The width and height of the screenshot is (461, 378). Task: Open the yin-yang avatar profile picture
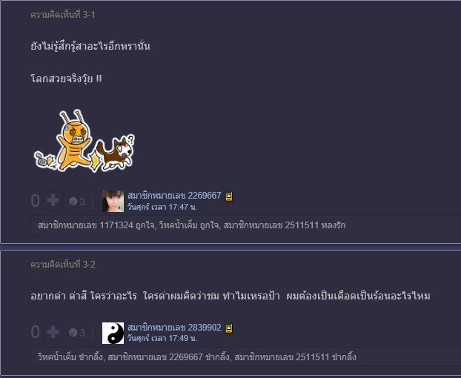[x=113, y=333]
